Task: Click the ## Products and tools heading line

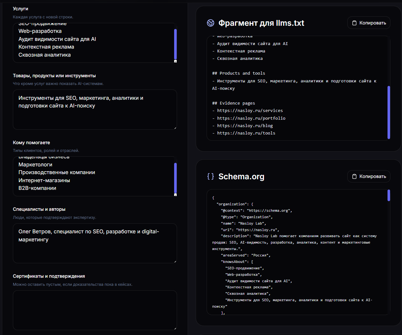Action: coord(238,73)
